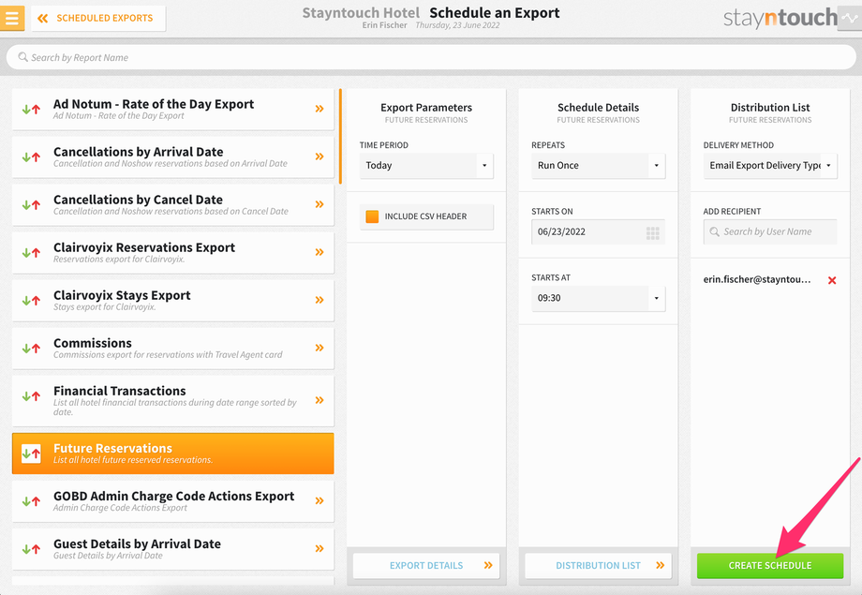The height and width of the screenshot is (595, 862).
Task: Click the orange report list scrollbar
Action: coord(340,137)
